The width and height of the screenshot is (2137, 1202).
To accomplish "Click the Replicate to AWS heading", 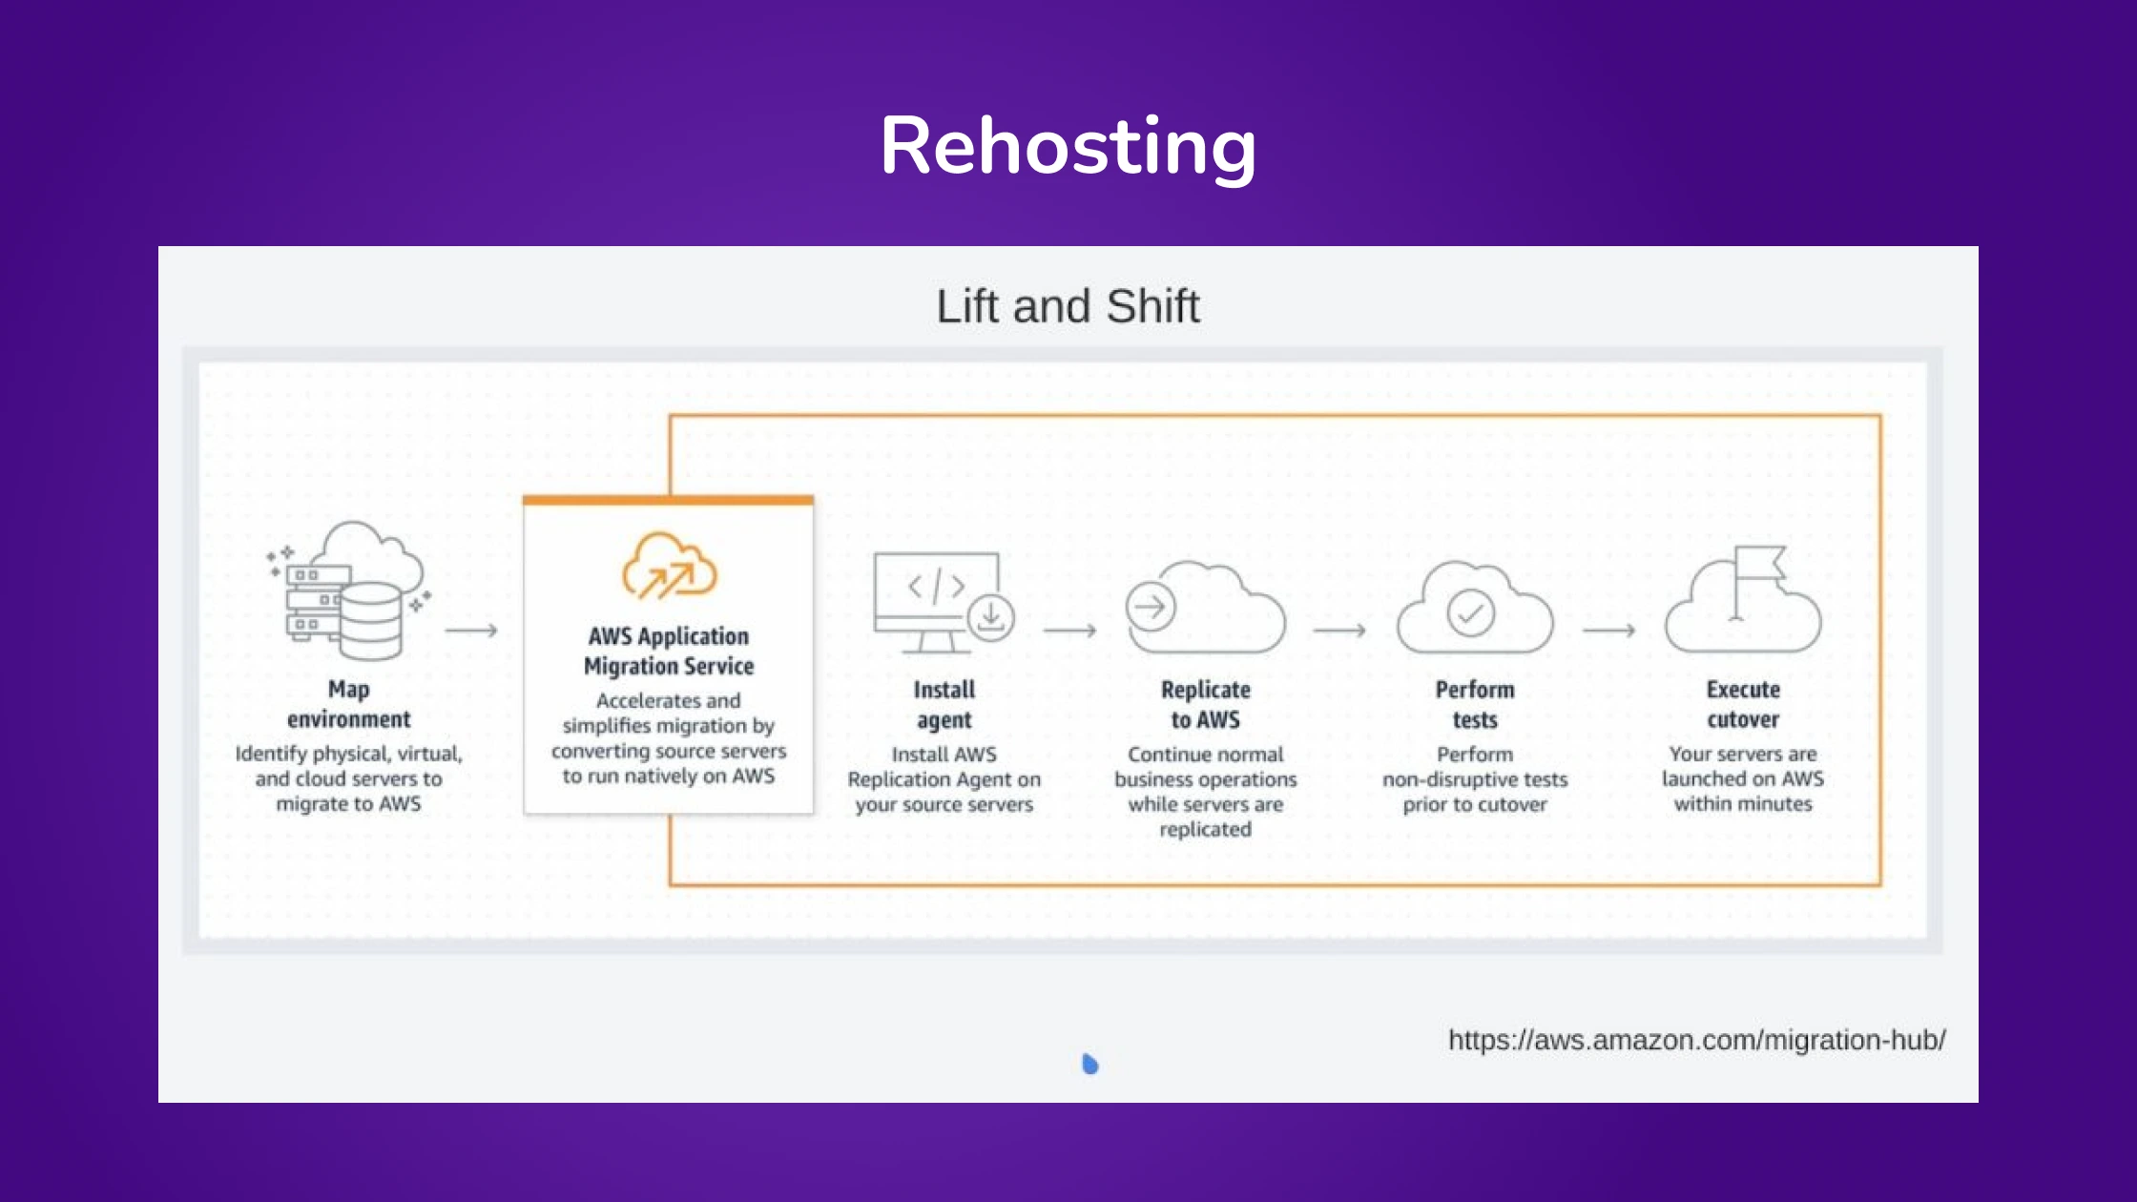I will (1205, 704).
